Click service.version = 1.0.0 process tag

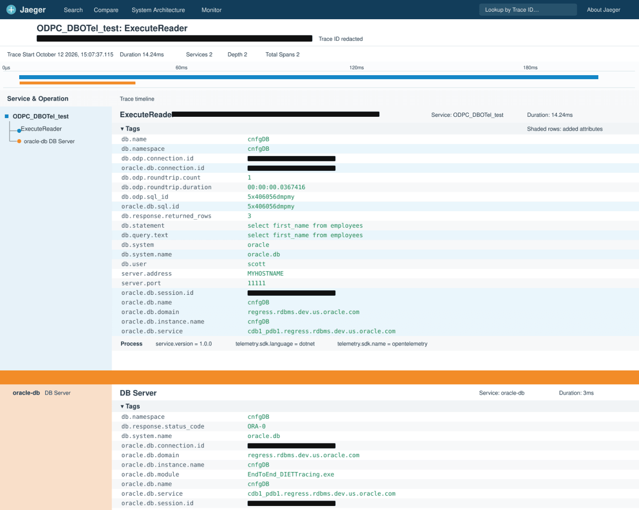click(x=184, y=344)
